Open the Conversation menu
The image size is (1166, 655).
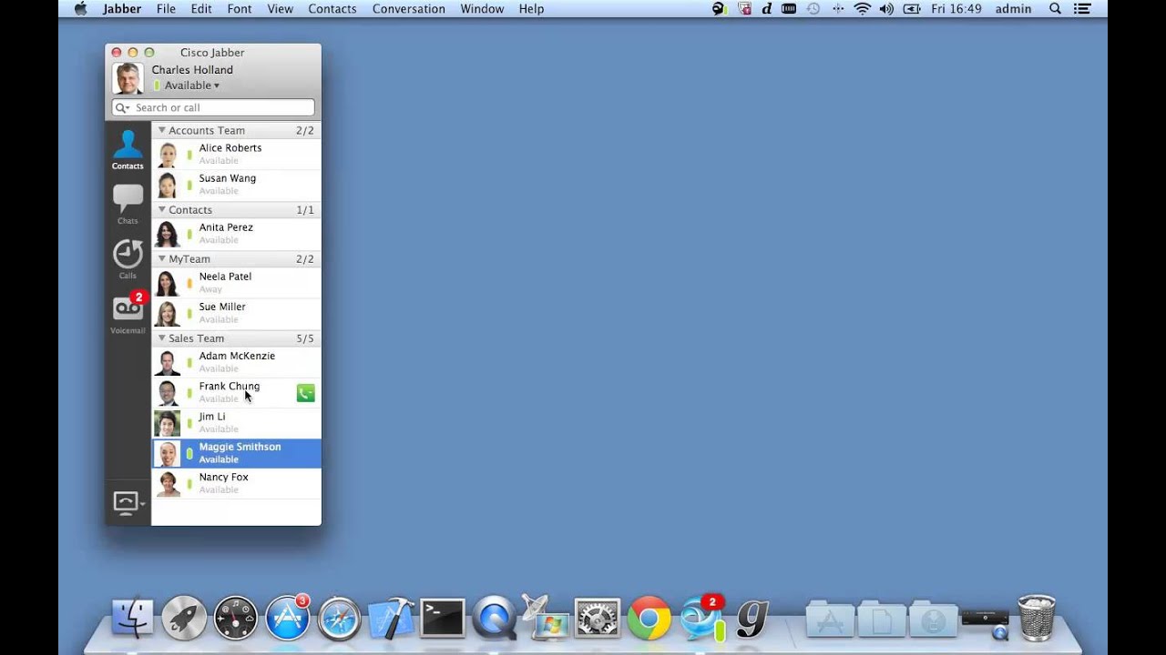coord(409,8)
